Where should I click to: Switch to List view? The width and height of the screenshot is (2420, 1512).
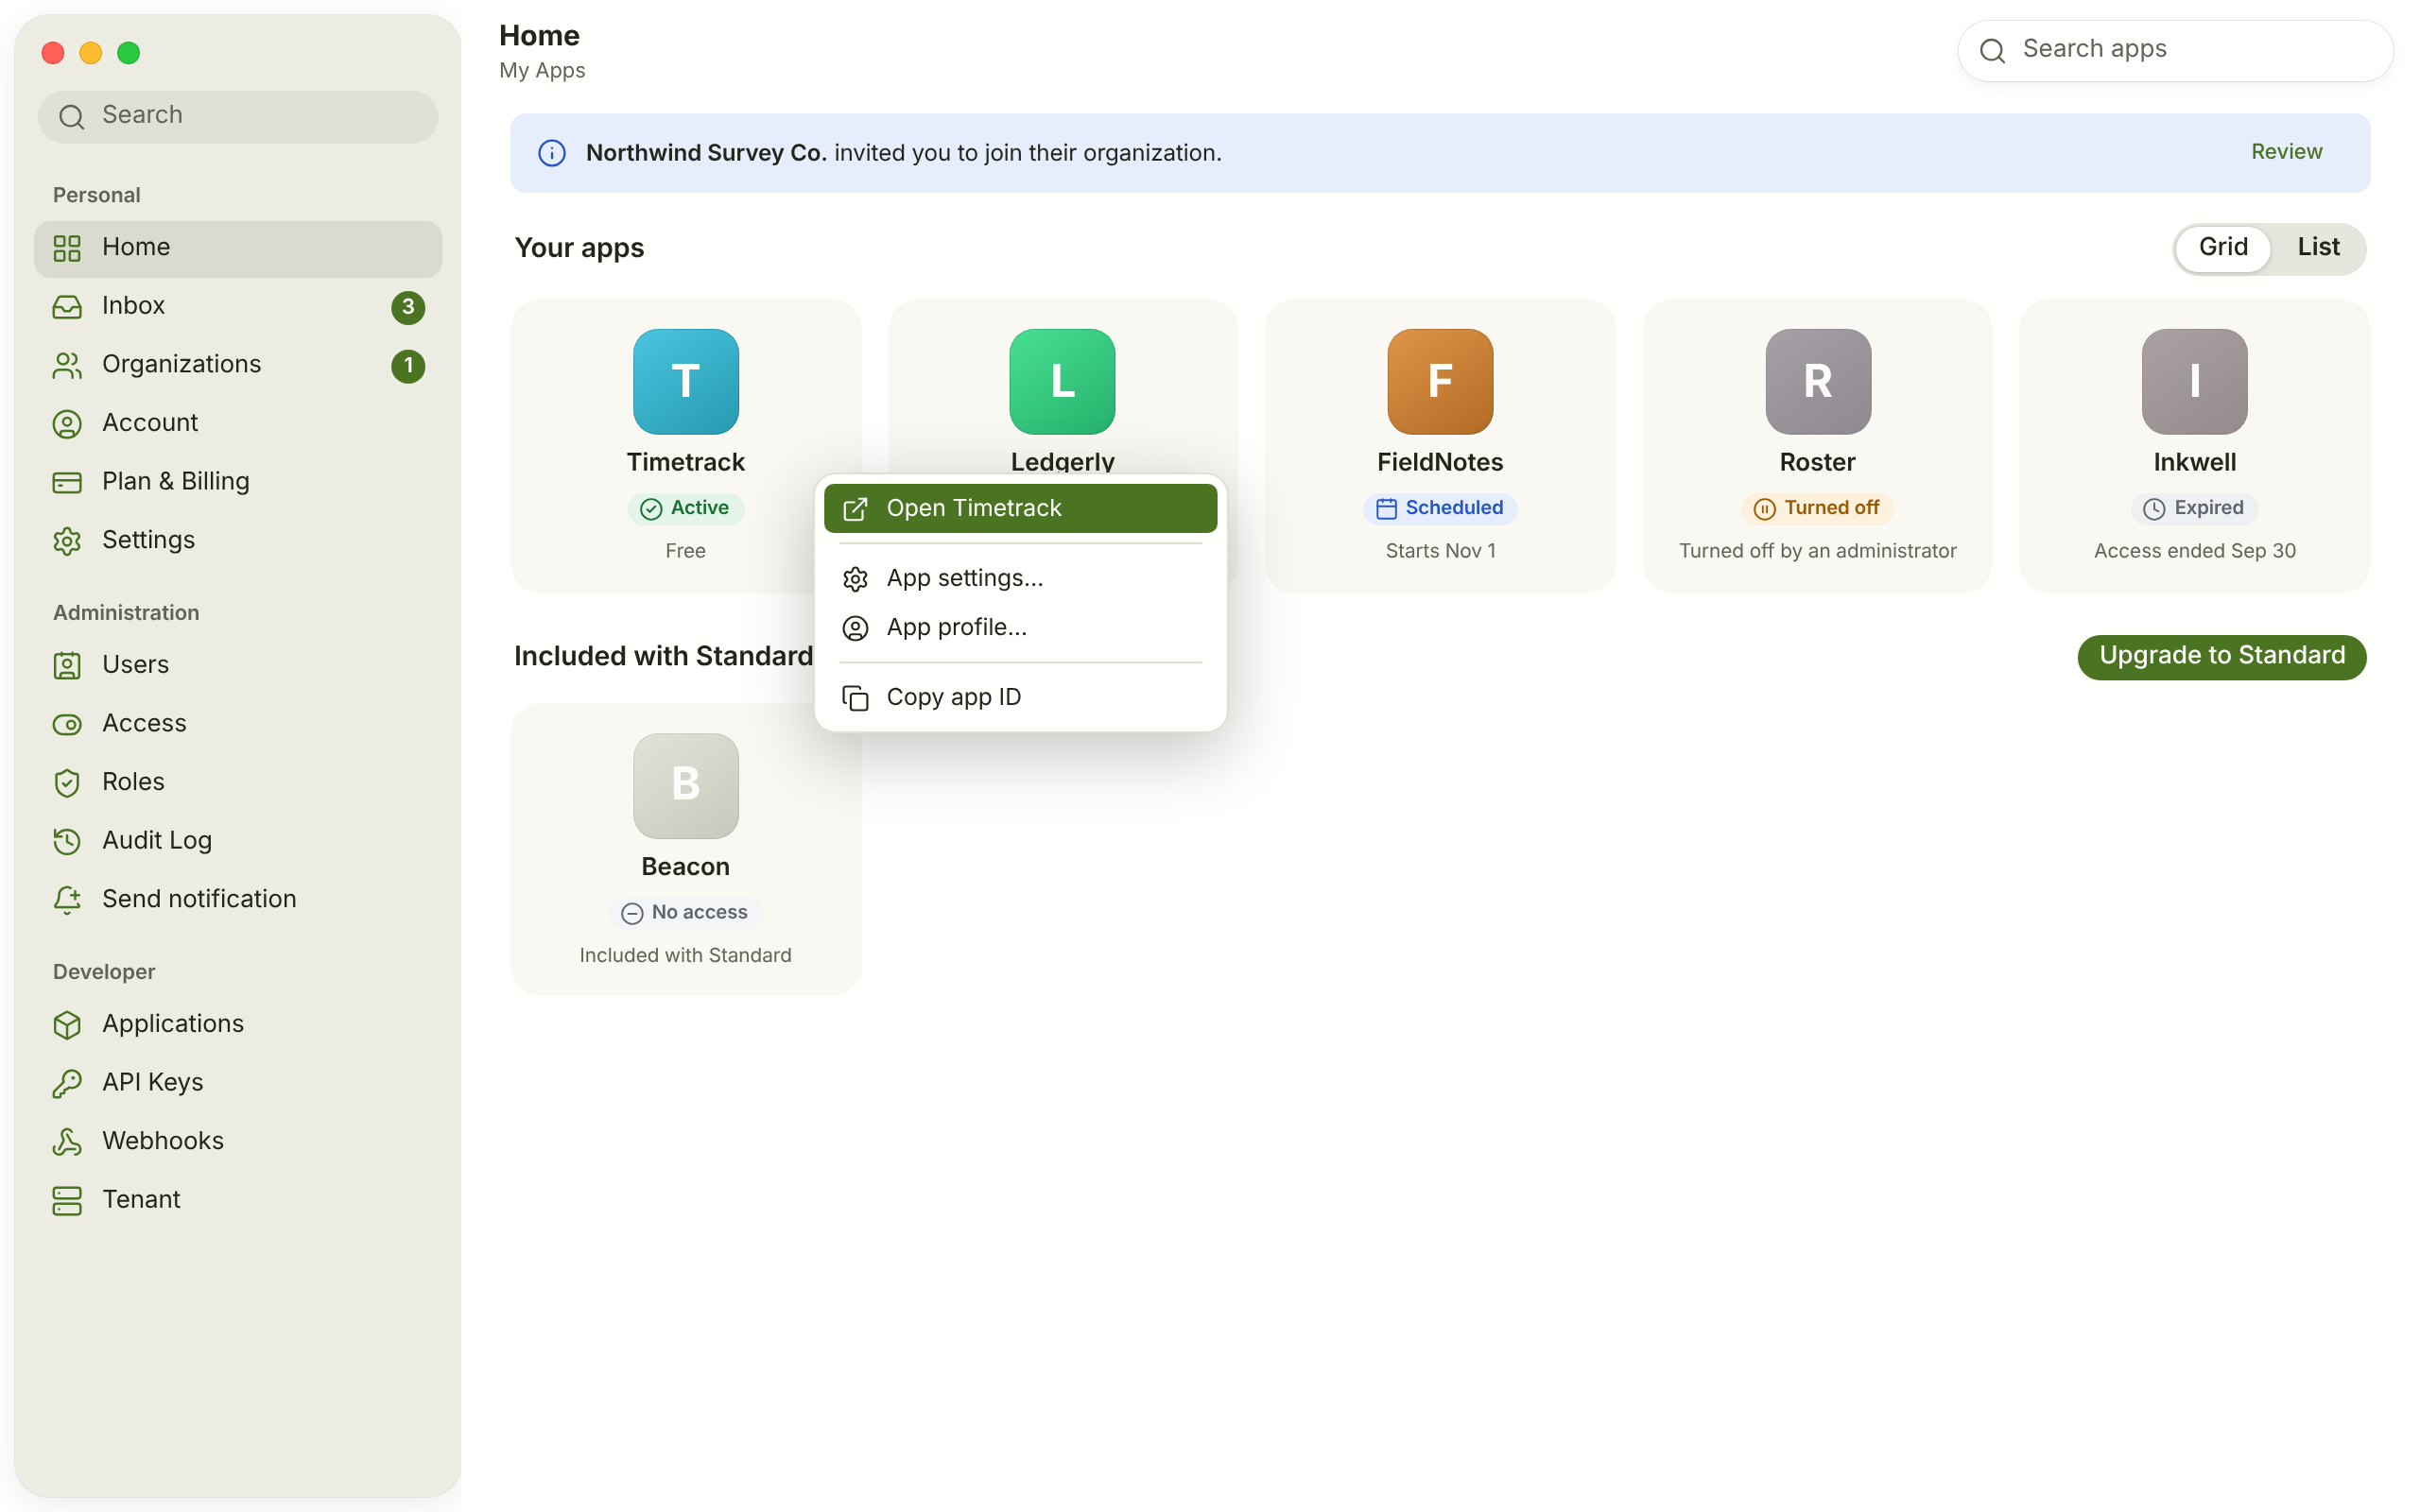(2317, 248)
